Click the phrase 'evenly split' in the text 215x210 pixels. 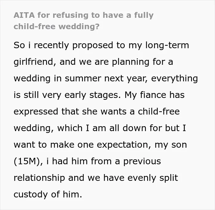pyautogui.click(x=153, y=178)
